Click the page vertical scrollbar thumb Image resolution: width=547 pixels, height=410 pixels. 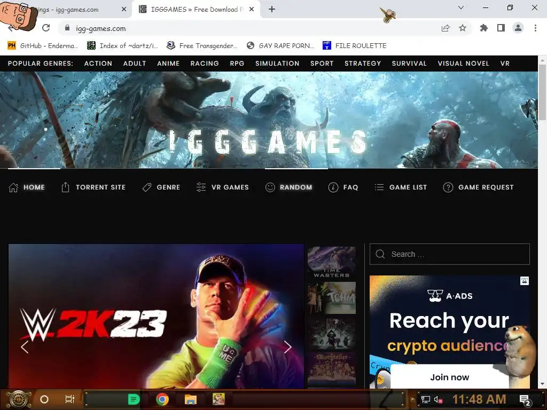[543, 93]
